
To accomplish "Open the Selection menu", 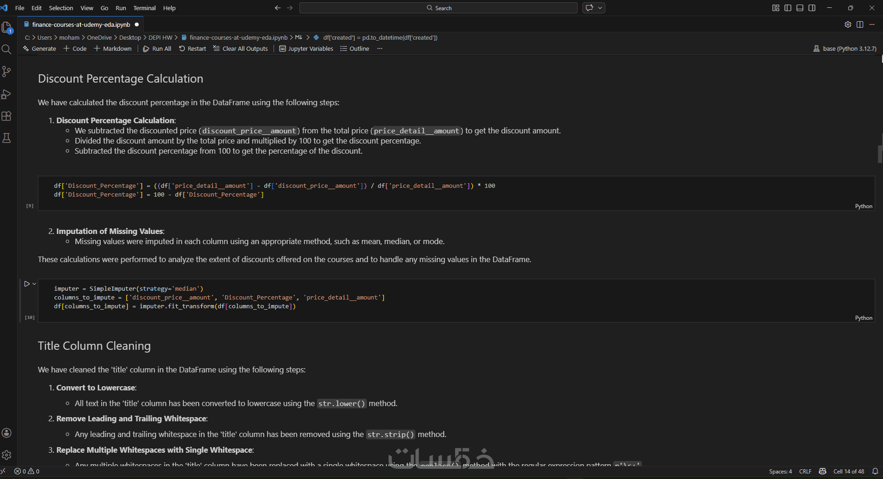I will click(61, 8).
